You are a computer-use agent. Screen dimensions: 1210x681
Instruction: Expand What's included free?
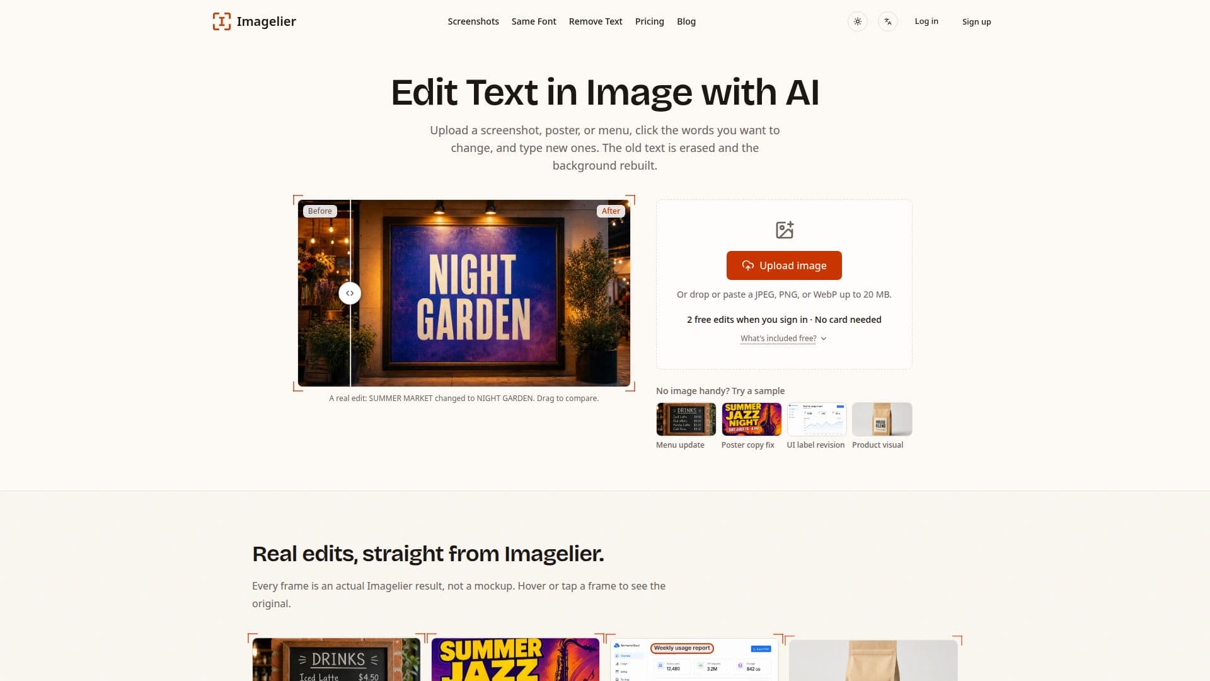[x=783, y=339]
